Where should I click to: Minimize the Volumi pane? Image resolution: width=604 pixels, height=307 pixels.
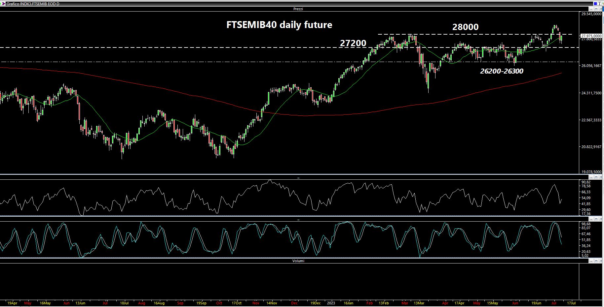pos(591,261)
